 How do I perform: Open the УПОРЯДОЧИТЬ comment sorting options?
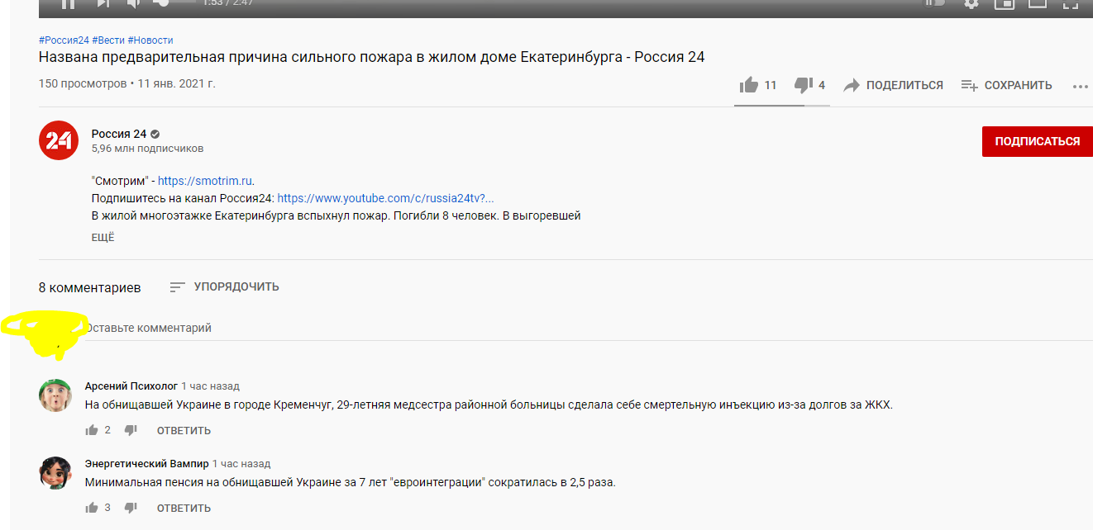[x=223, y=286]
